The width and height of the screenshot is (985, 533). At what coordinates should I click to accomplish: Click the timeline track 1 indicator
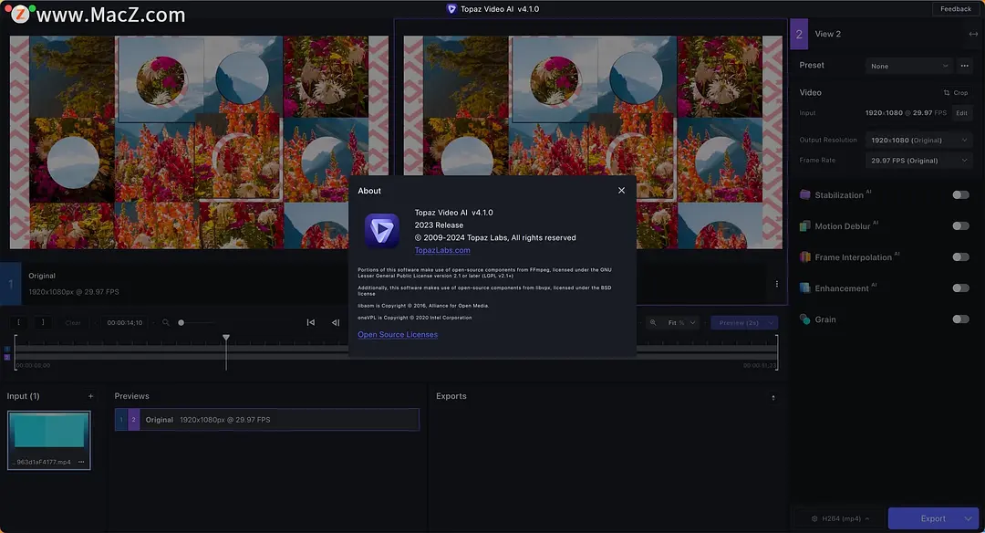7,349
